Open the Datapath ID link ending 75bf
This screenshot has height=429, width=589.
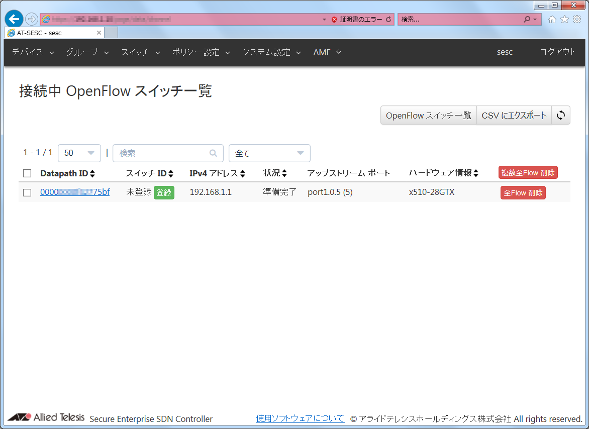(x=75, y=192)
